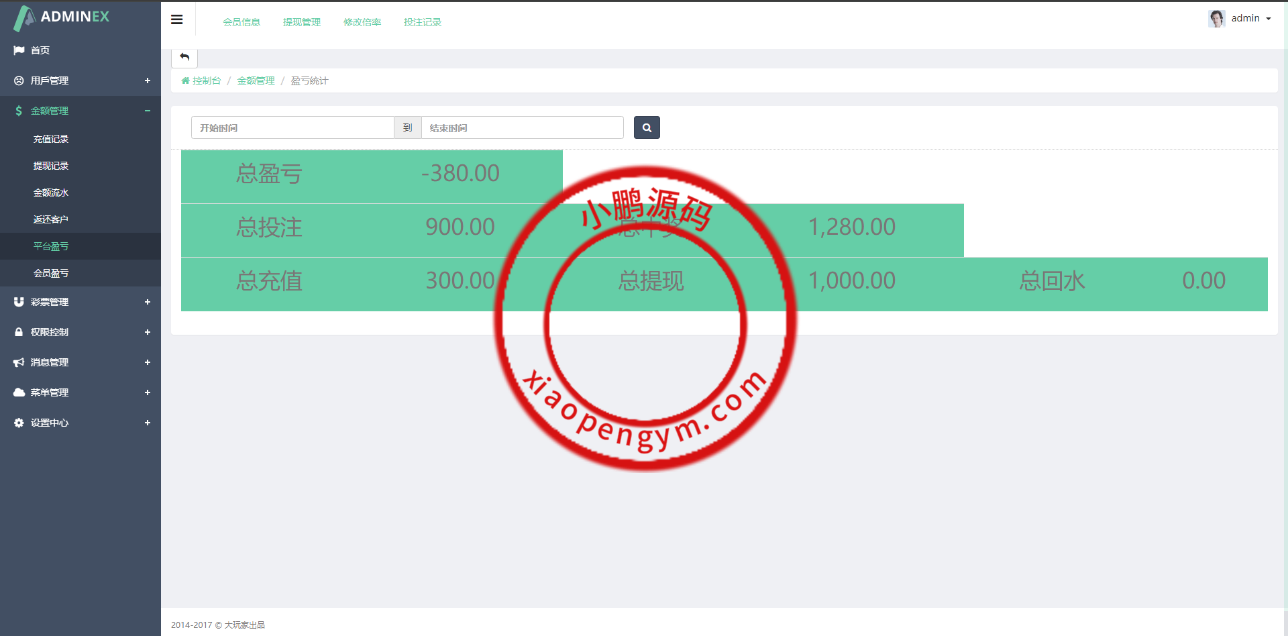Go to 充值记录 in sidebar
Image resolution: width=1288 pixels, height=636 pixels.
pos(51,139)
